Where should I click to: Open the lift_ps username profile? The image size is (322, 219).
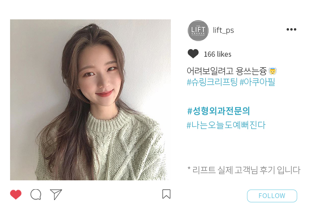(224, 30)
